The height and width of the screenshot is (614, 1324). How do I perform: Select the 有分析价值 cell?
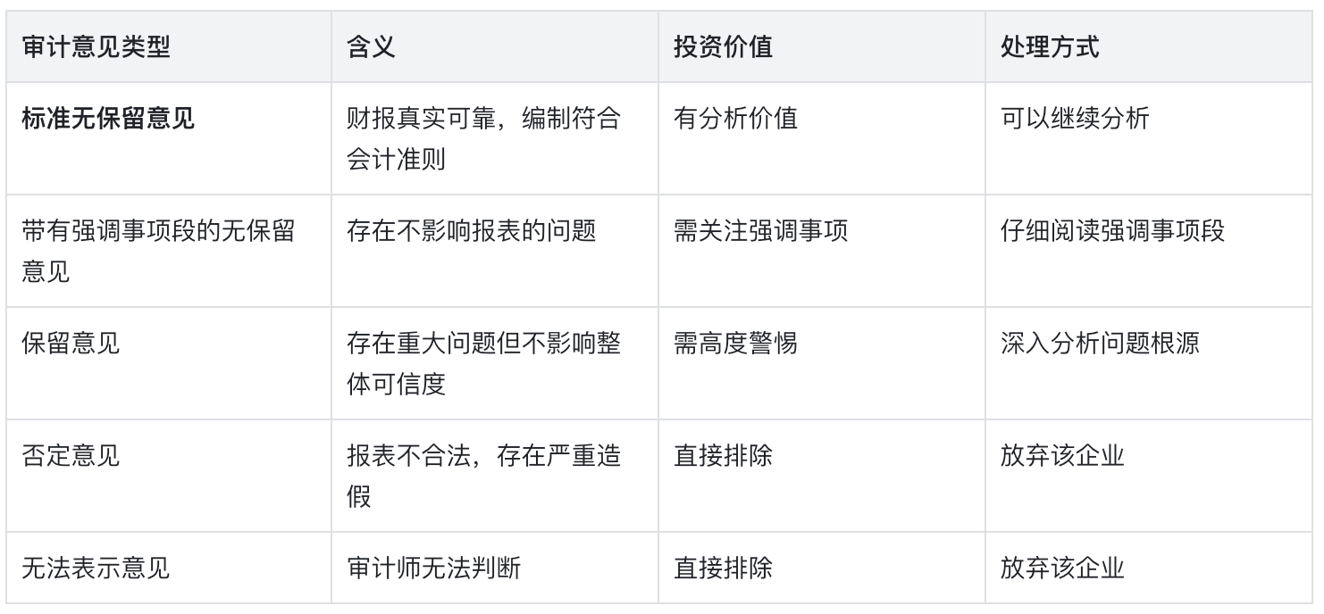point(822,138)
